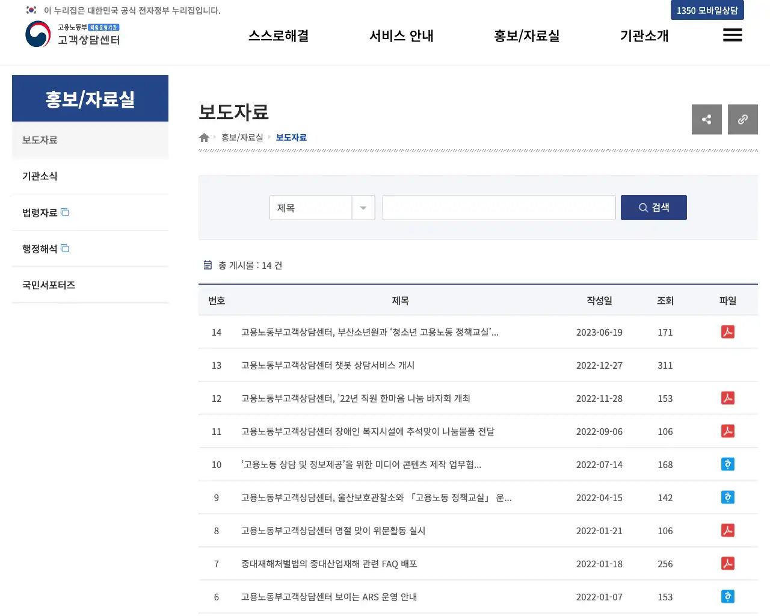Open the HWP file for 보이는 ARS post
The image size is (770, 616).
click(727, 596)
